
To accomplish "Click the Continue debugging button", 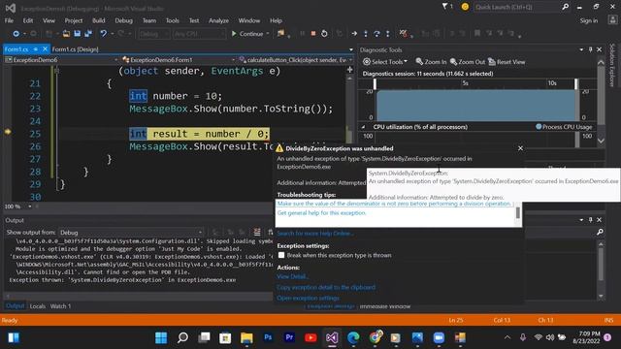I will pos(247,34).
